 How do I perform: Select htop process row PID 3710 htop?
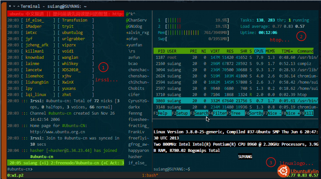click(236, 95)
